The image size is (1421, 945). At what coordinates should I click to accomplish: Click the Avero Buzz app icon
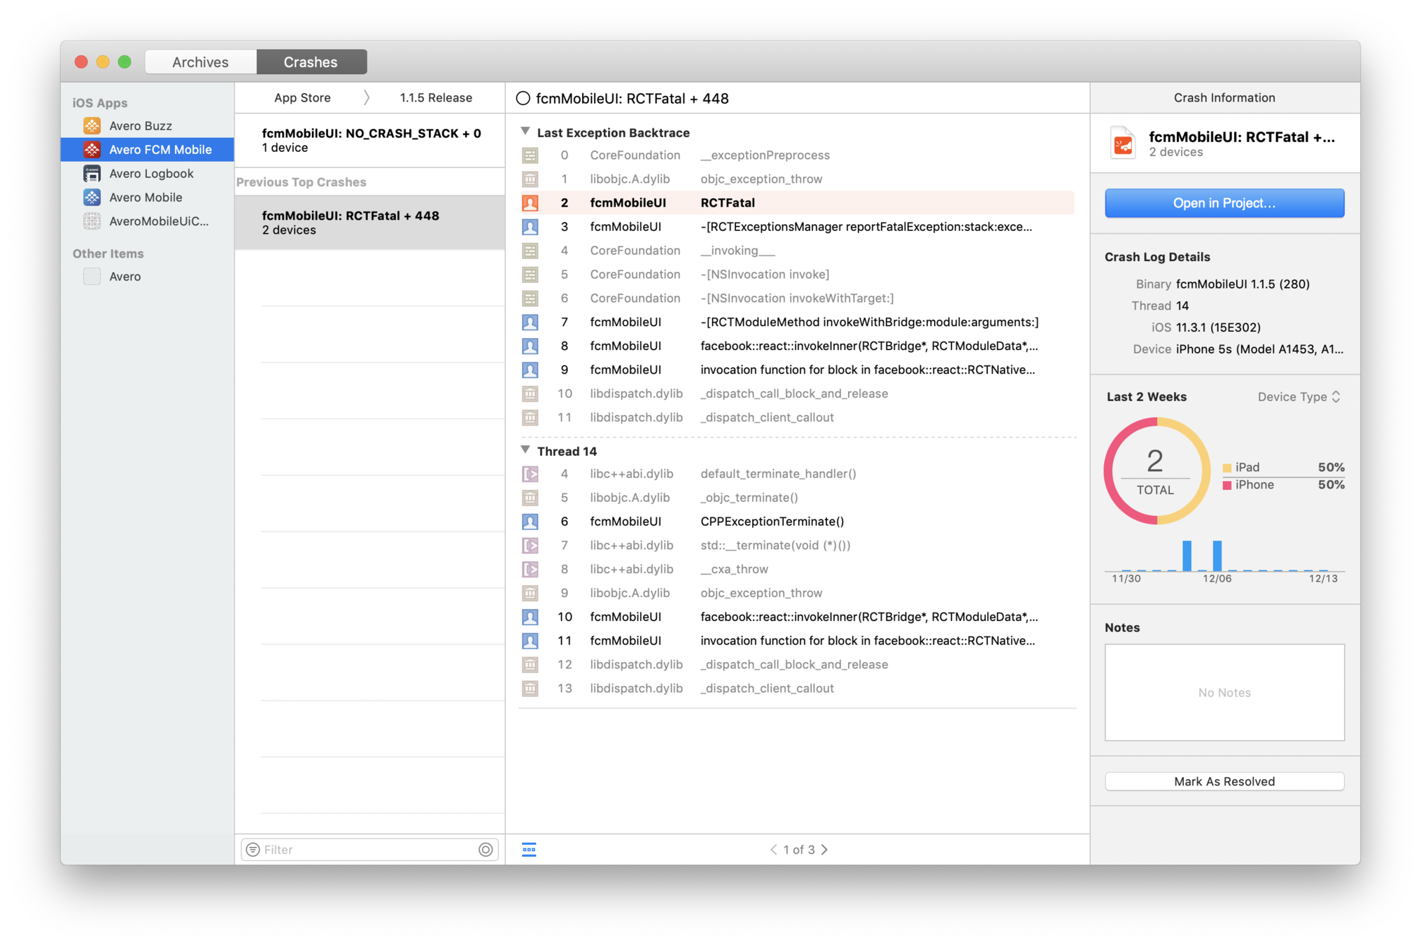(x=92, y=126)
